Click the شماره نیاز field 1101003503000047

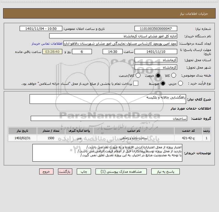pos(156,28)
